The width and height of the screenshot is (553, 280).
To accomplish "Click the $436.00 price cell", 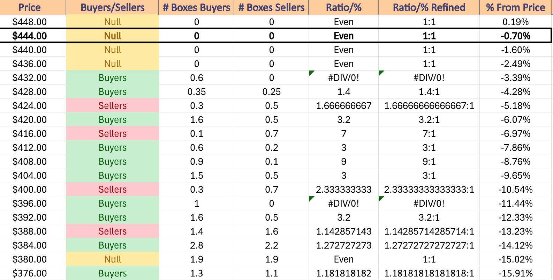I will 33,64.
